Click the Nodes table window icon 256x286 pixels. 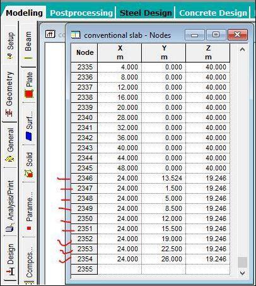tap(76, 35)
